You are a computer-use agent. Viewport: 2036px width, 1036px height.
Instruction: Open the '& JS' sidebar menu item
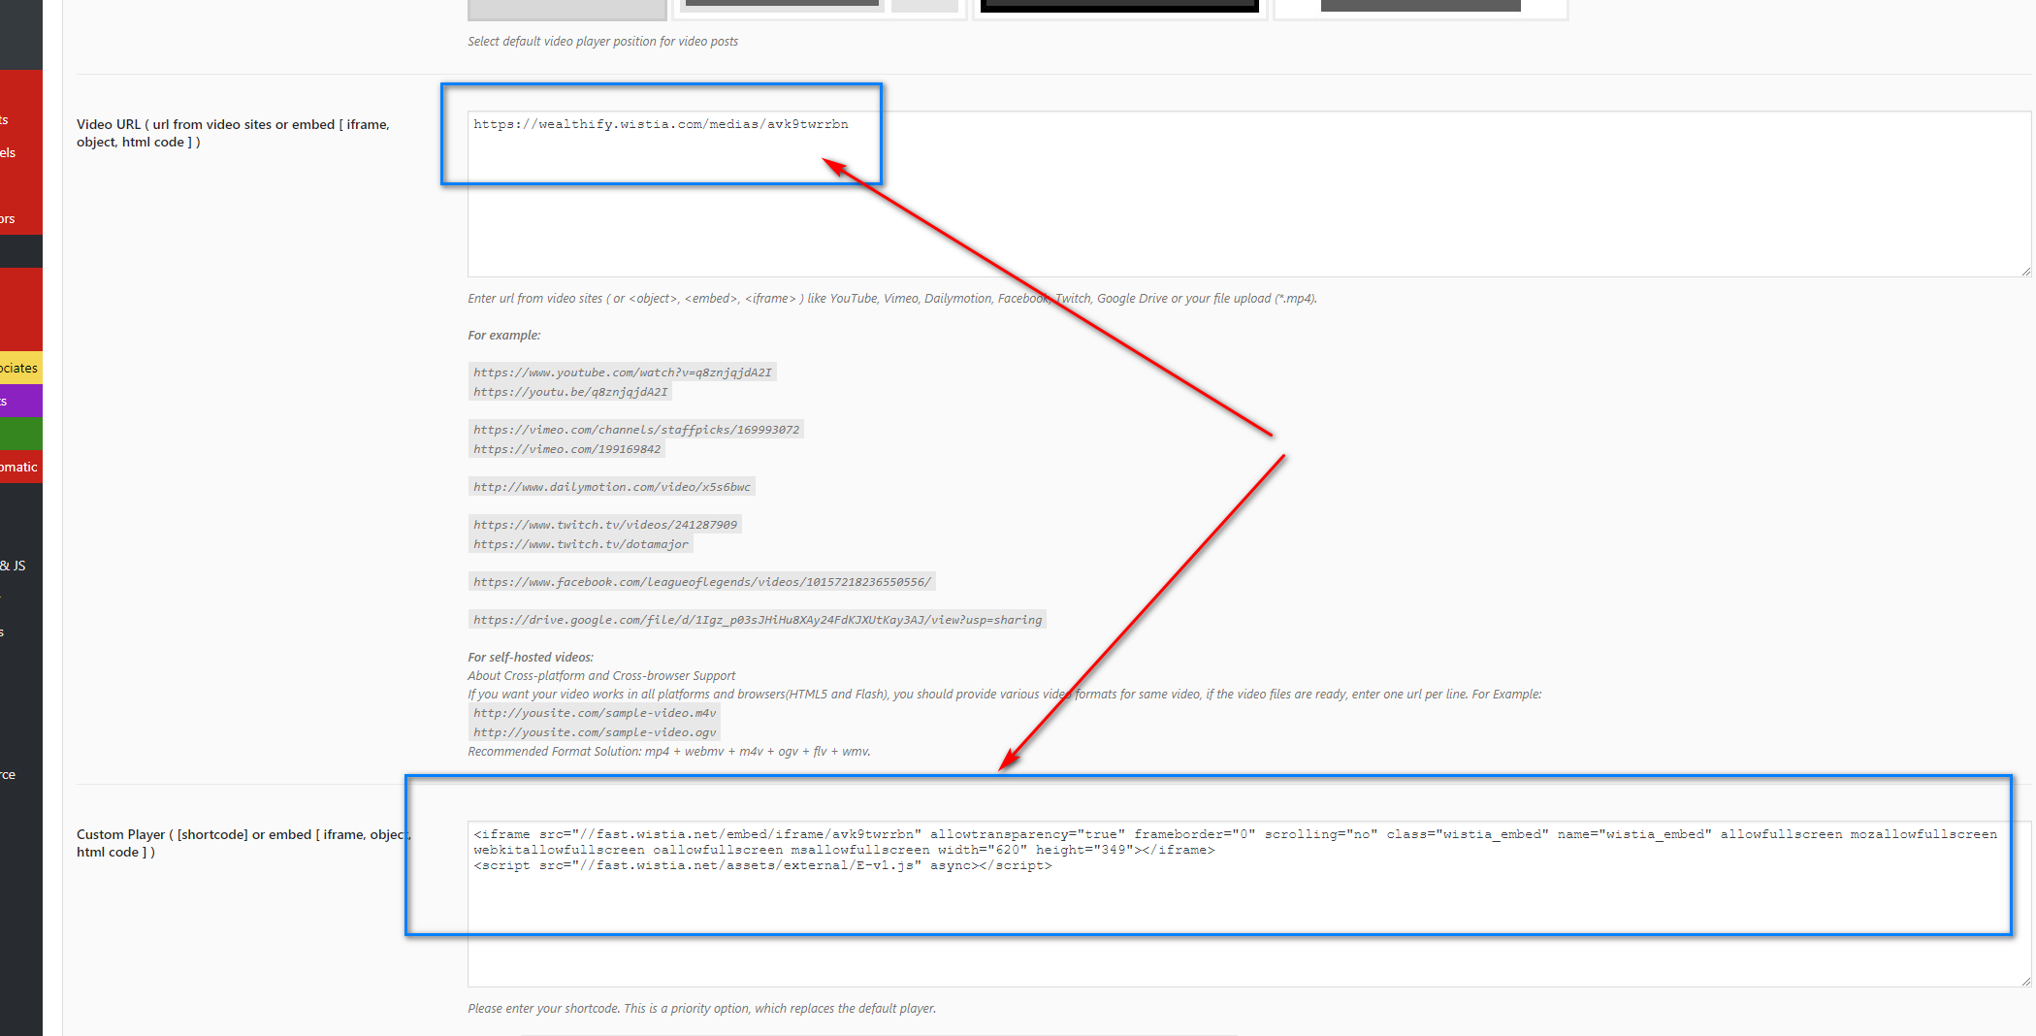point(16,566)
